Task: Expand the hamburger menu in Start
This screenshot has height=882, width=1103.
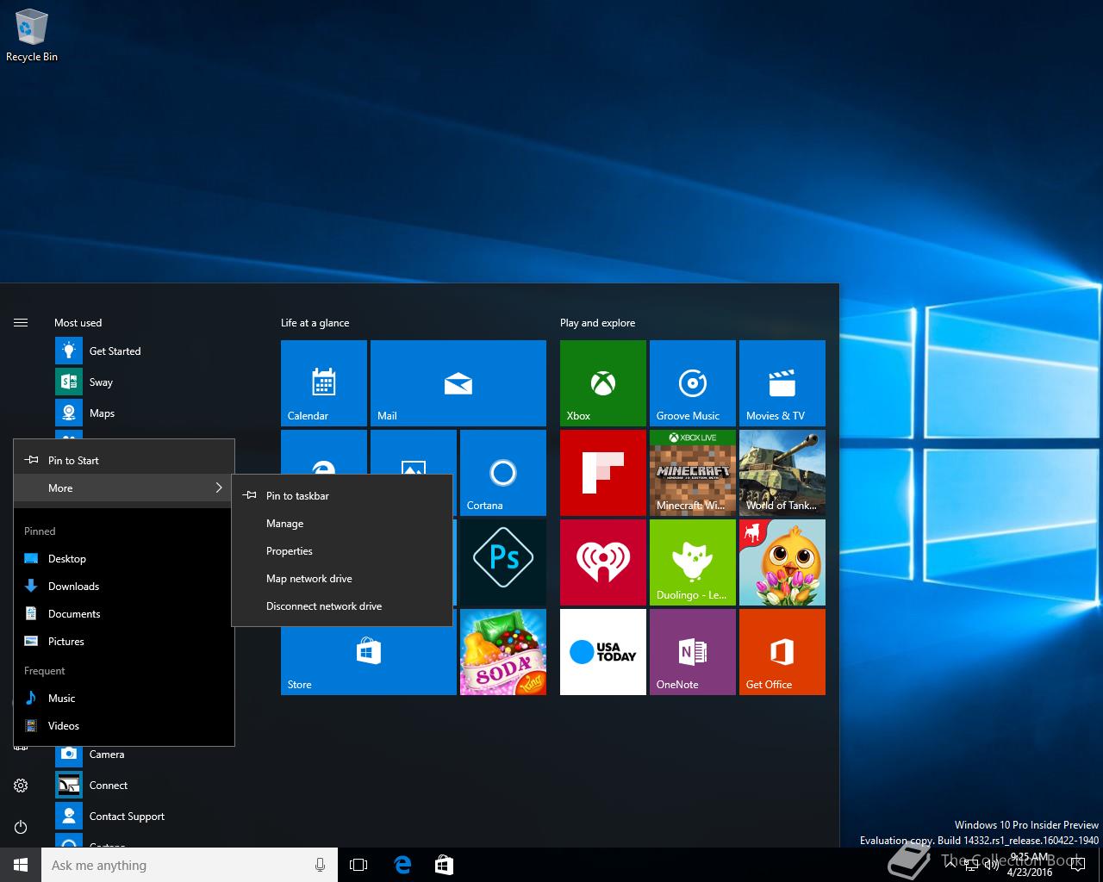Action: tap(21, 323)
